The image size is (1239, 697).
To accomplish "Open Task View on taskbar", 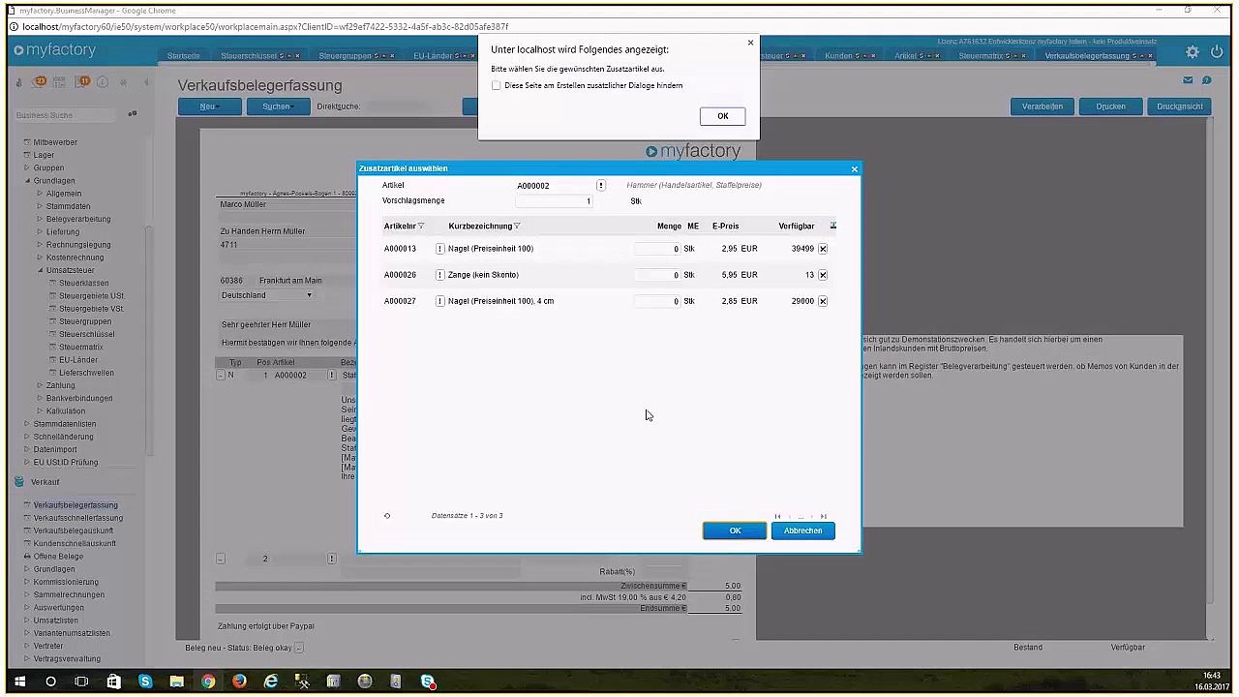I will click(x=81, y=682).
